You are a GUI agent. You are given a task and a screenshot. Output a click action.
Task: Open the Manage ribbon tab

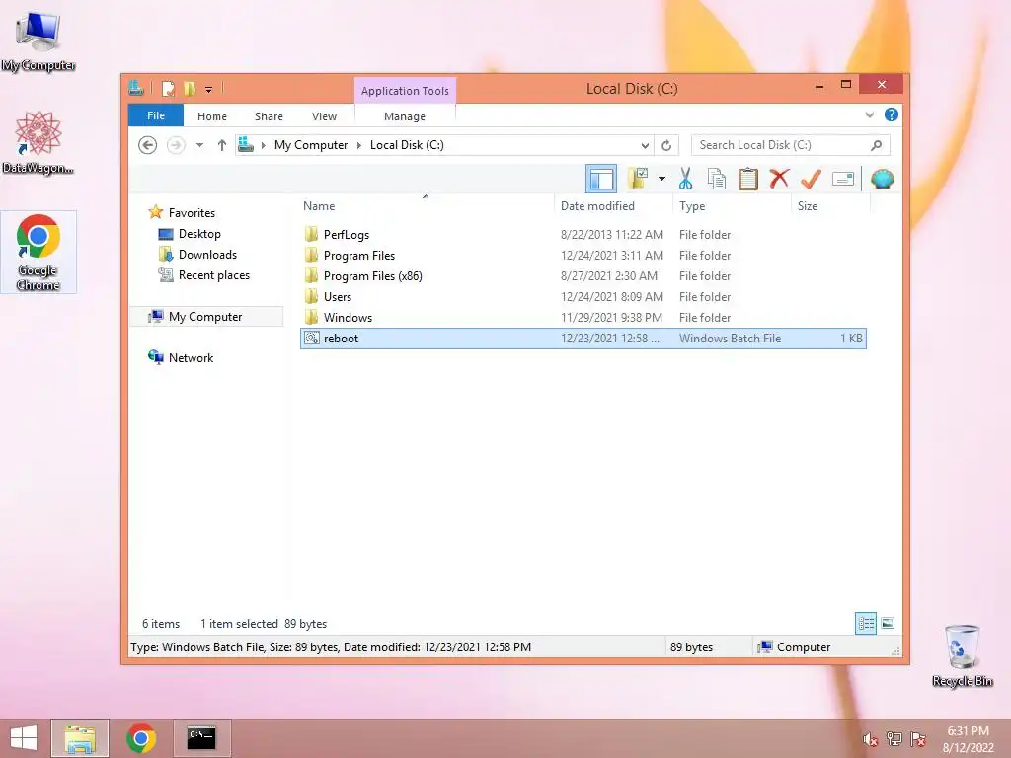(x=405, y=116)
